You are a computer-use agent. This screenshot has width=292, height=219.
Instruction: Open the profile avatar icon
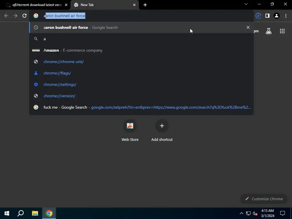click(x=277, y=16)
